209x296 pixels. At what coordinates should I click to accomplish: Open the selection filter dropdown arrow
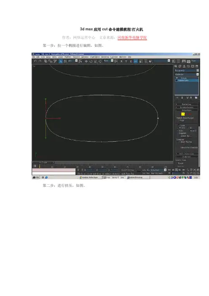(x=76, y=61)
